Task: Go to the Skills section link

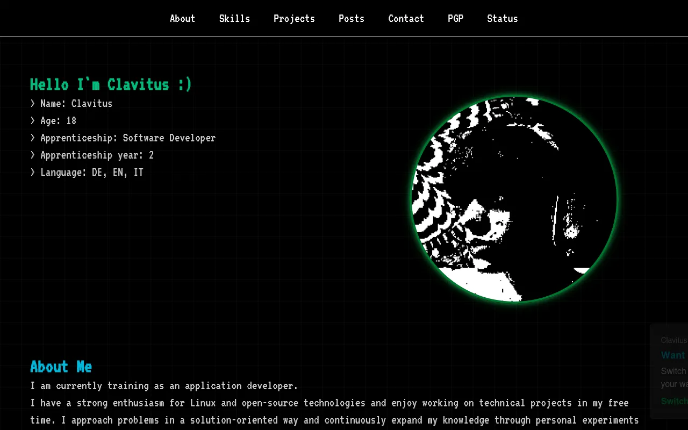Action: [x=234, y=18]
